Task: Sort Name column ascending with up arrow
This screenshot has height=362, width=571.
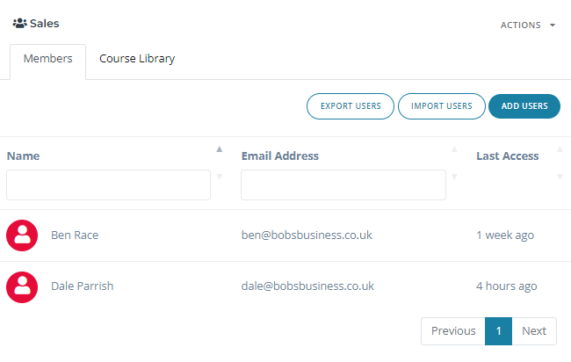Action: coord(220,149)
